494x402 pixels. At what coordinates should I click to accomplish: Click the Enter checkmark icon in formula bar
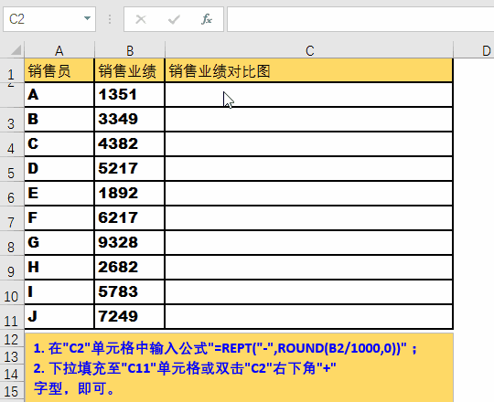click(x=174, y=19)
